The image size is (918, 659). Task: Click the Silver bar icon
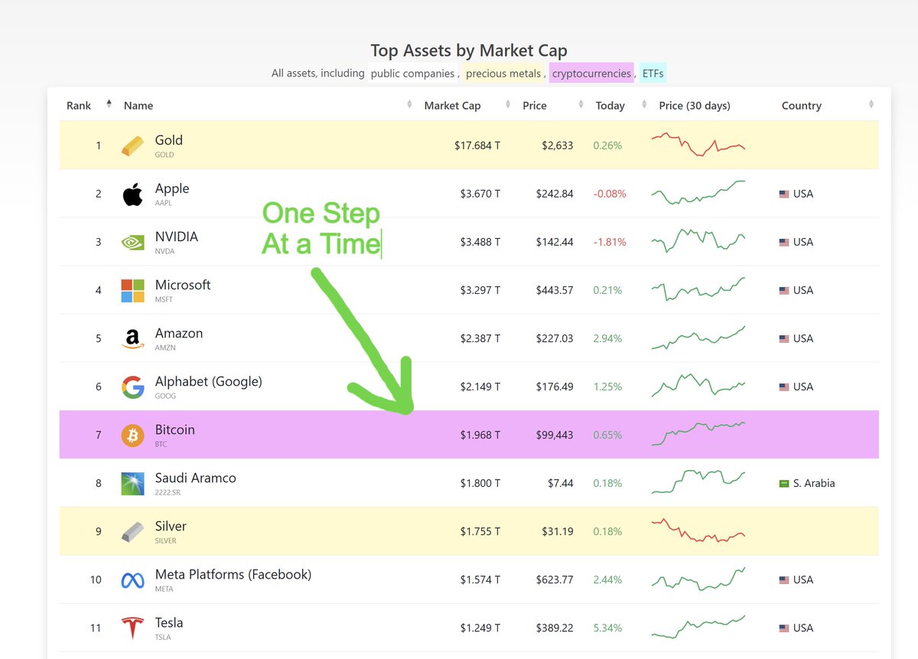(x=132, y=532)
